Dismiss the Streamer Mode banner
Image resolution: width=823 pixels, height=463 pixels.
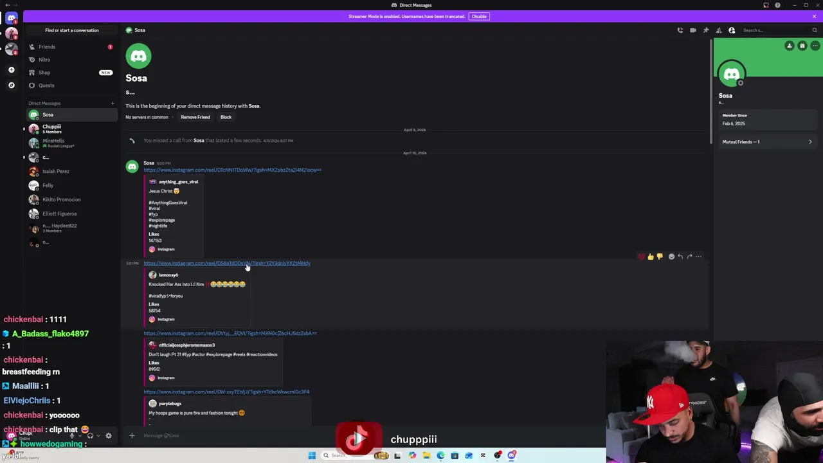814,16
